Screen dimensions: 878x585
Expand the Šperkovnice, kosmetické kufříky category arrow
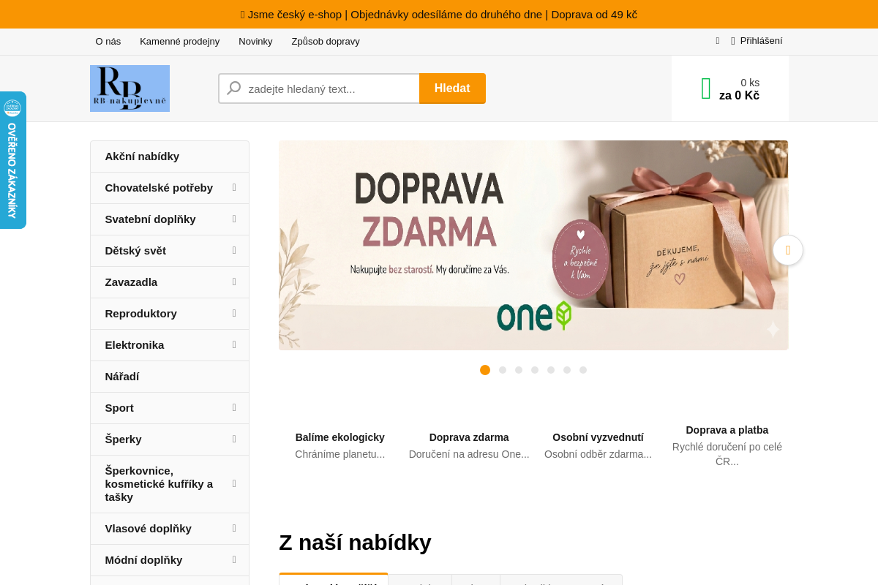click(234, 484)
